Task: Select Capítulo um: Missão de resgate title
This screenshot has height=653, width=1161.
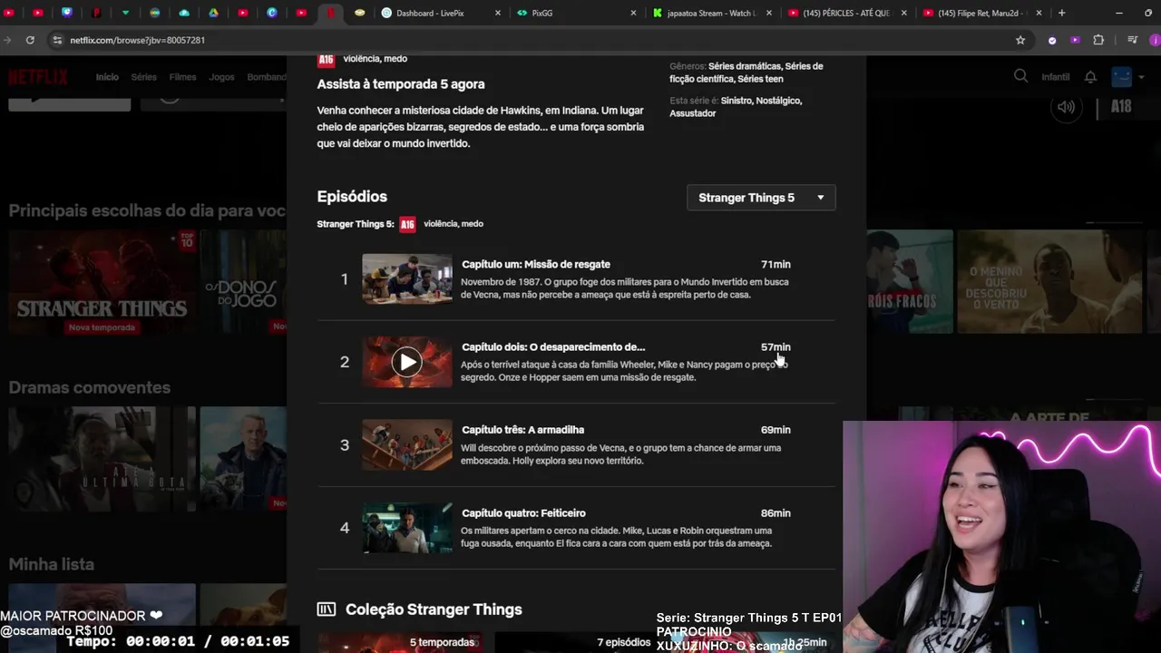Action: coord(536,264)
